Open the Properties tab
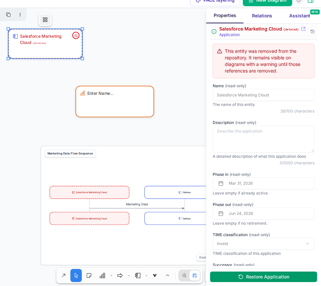Viewport: 321px width, 286px height. (x=225, y=16)
